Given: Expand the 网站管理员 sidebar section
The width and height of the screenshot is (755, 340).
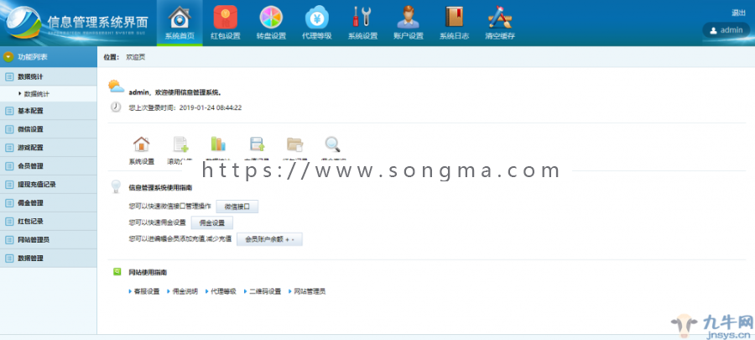Looking at the screenshot, I should pos(48,240).
